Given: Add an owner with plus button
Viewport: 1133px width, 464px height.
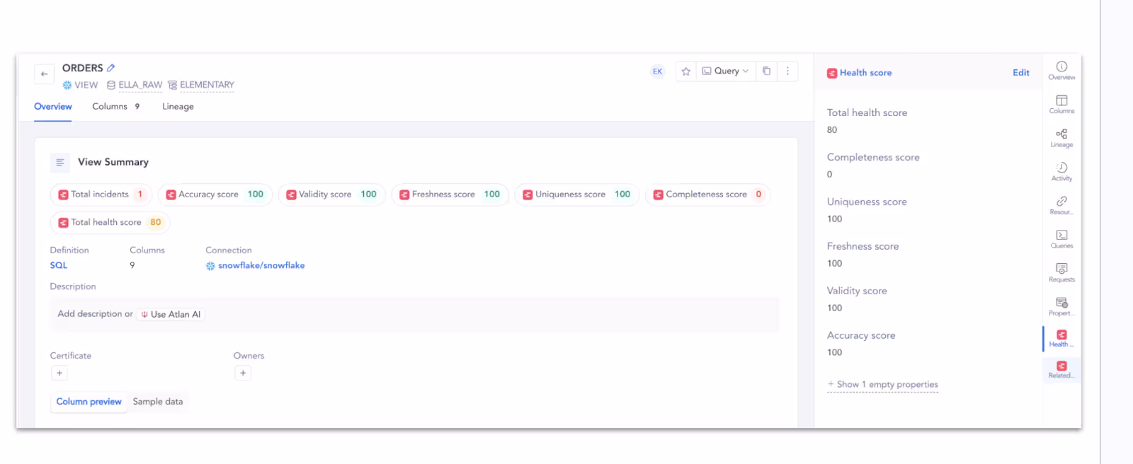Looking at the screenshot, I should 243,373.
